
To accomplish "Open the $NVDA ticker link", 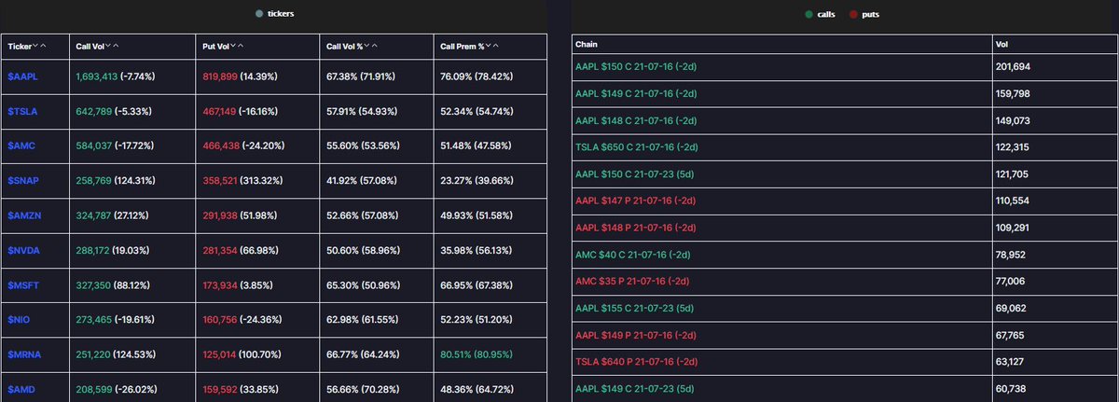I will point(22,251).
